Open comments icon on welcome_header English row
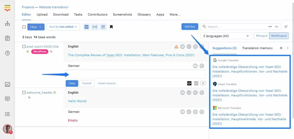Screen dimensions: 294x139 pyautogui.click(x=183, y=93)
